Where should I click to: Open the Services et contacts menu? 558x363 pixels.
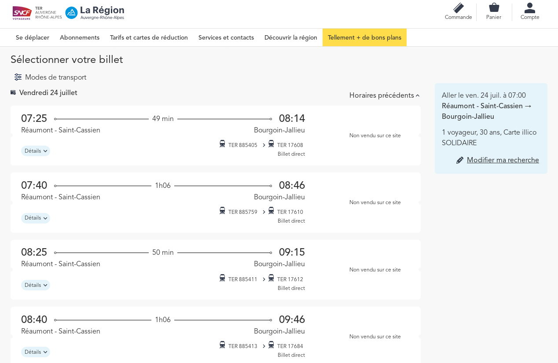point(226,37)
